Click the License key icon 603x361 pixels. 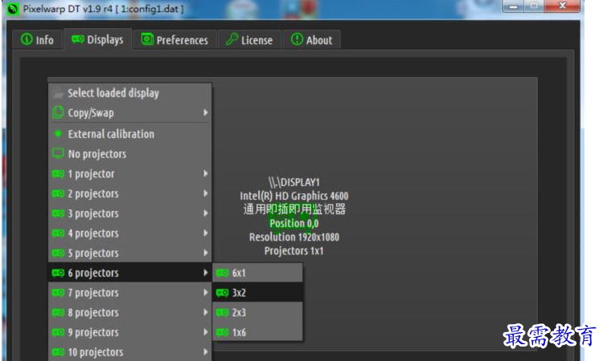click(231, 40)
